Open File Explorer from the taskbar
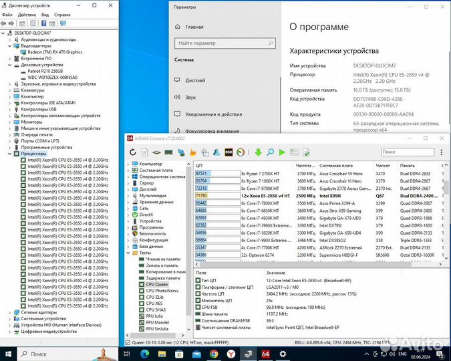Screen dimensions: 451x361 click(162, 354)
